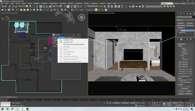The width and height of the screenshot is (195, 111).
Task: Click Configure Modifier Sets icon
Action: [x=191, y=39]
